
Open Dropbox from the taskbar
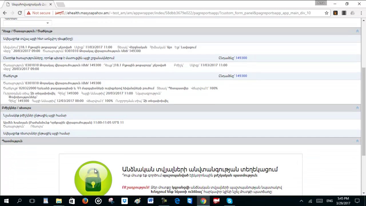pos(124,201)
